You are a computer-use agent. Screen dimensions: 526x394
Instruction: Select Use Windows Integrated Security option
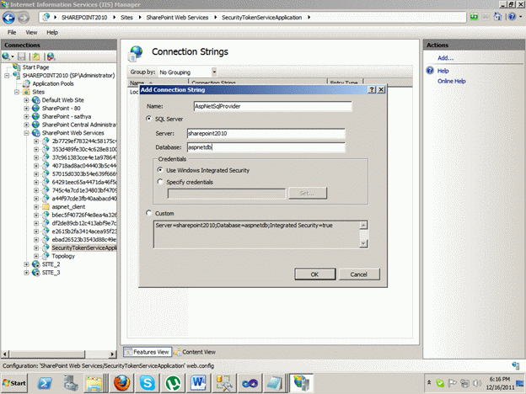(x=160, y=170)
